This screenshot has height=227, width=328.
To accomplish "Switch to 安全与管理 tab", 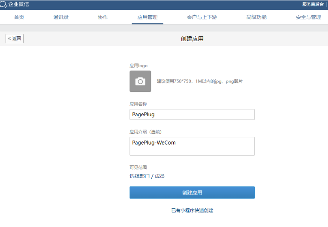I will point(308,18).
